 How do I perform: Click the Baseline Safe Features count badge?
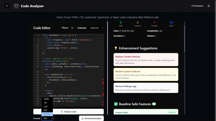(x=154, y=104)
